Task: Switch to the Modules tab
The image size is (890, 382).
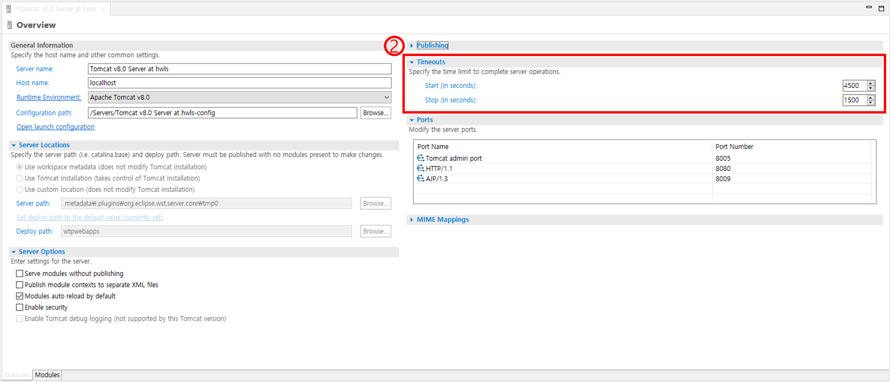Action: [47, 375]
